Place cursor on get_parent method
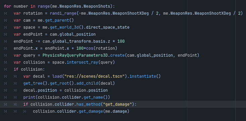Image resolution: width=246 pixels, height=121 pixels. (57, 20)
